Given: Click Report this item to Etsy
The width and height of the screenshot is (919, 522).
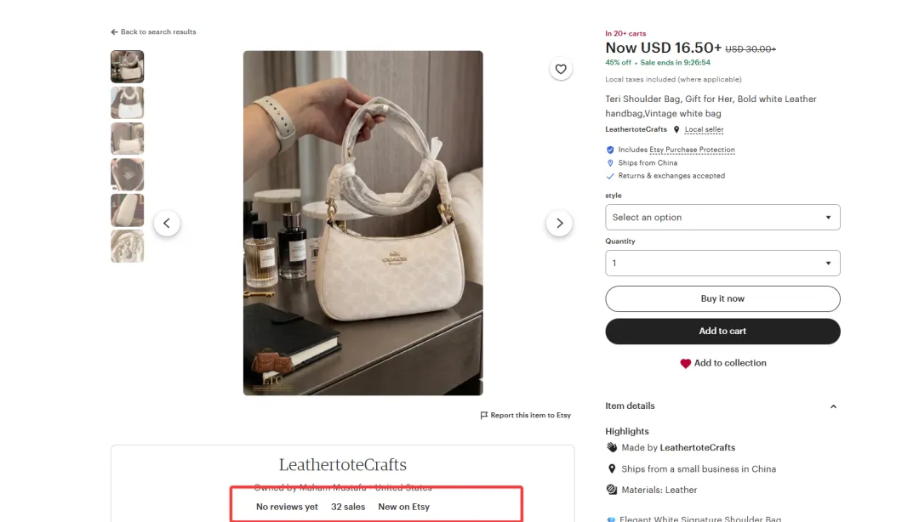Looking at the screenshot, I should pyautogui.click(x=530, y=416).
